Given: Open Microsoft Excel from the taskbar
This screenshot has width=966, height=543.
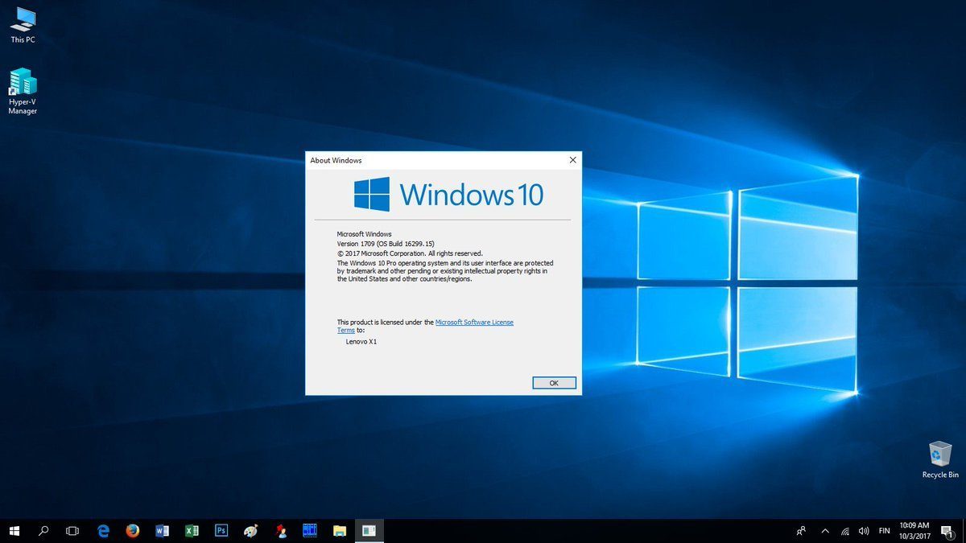Looking at the screenshot, I should [192, 531].
